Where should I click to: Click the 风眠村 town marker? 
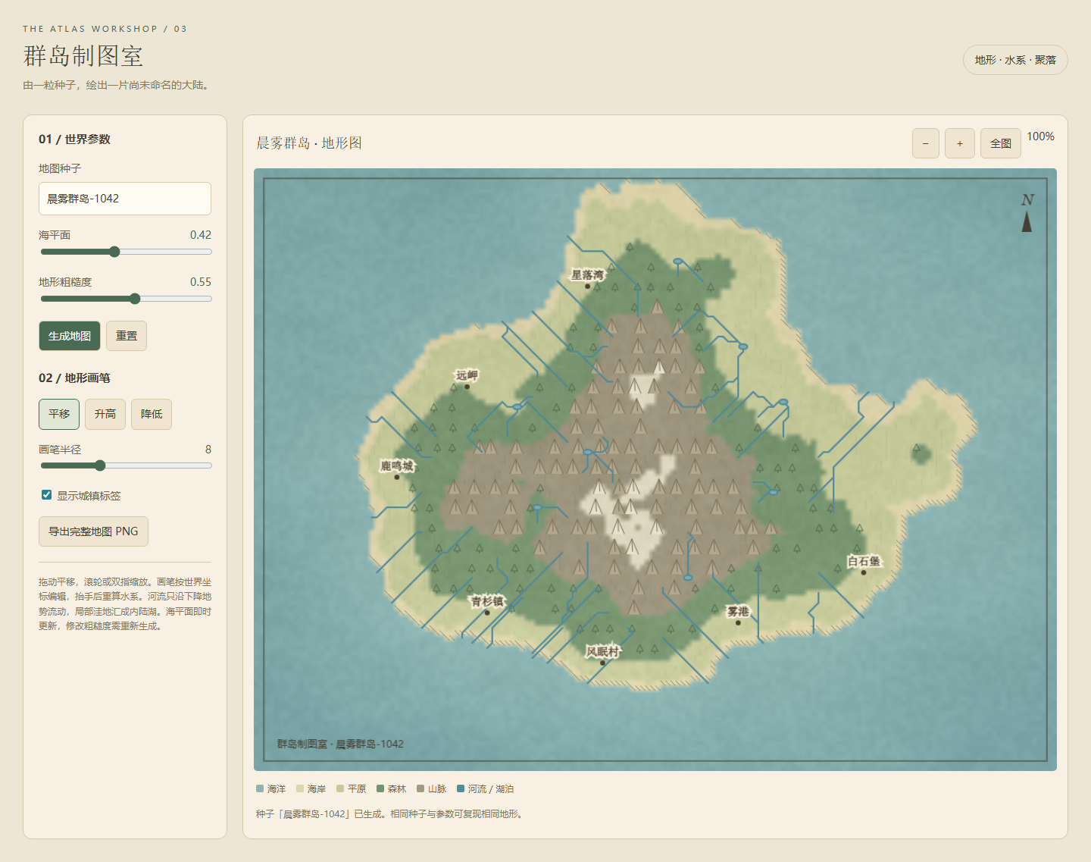click(602, 663)
